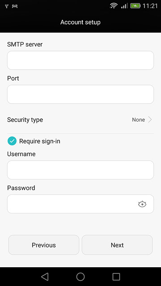Continue with the Next button
This screenshot has height=286, width=161.
[117, 245]
